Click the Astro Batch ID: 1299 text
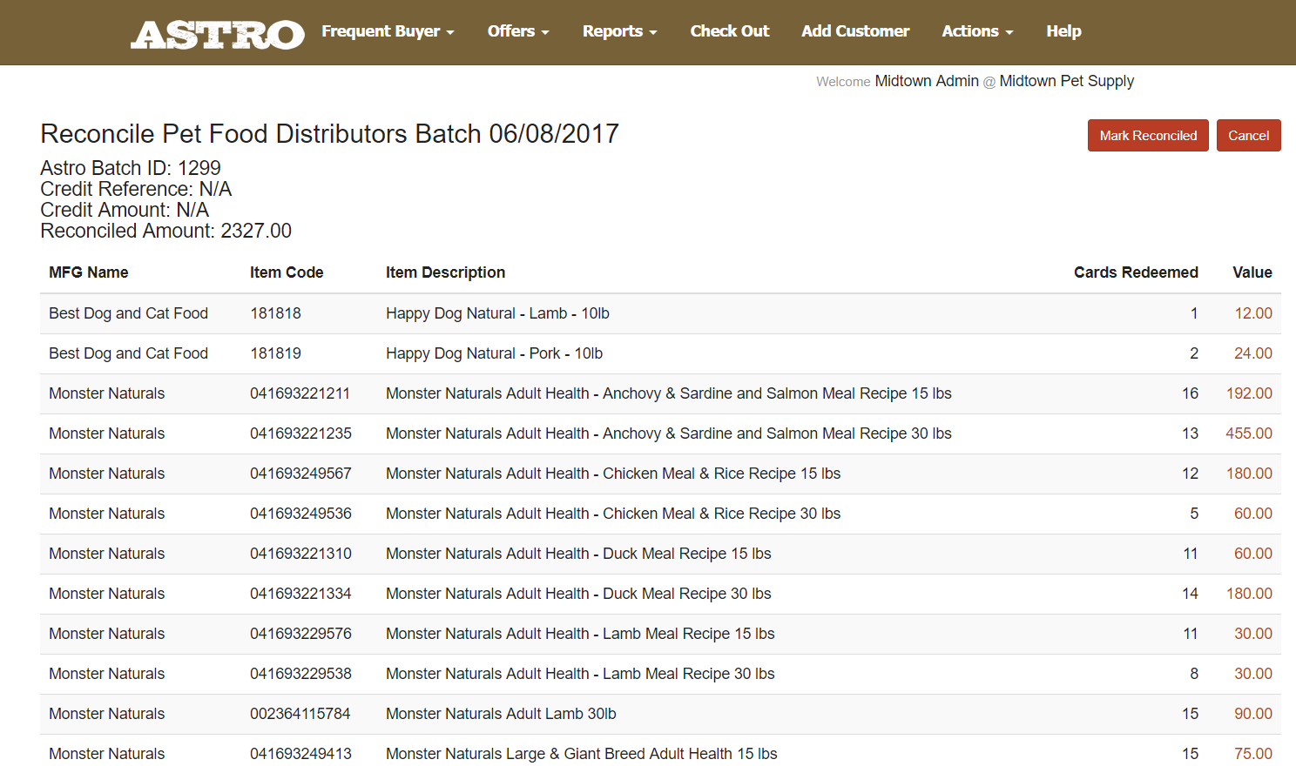Viewport: 1296px width, 773px height. 131,168
